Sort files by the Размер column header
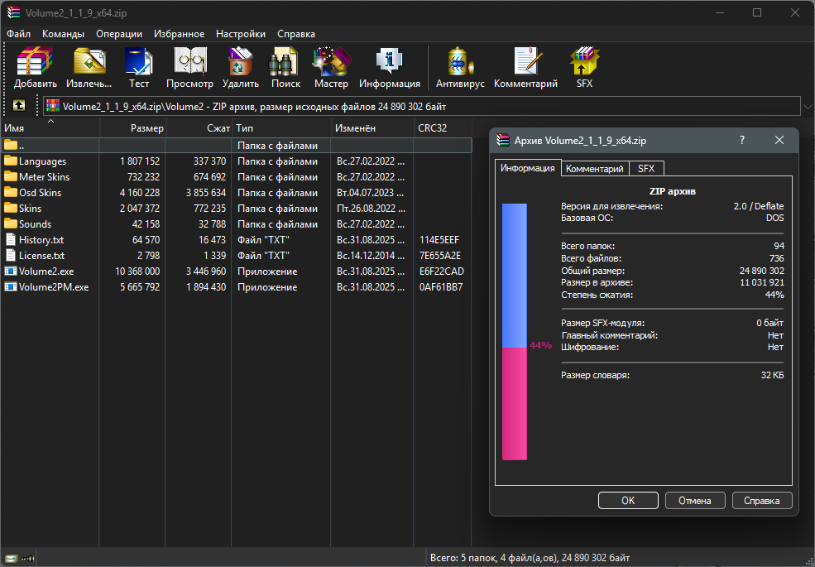Screen dimensions: 815x567 [132, 128]
